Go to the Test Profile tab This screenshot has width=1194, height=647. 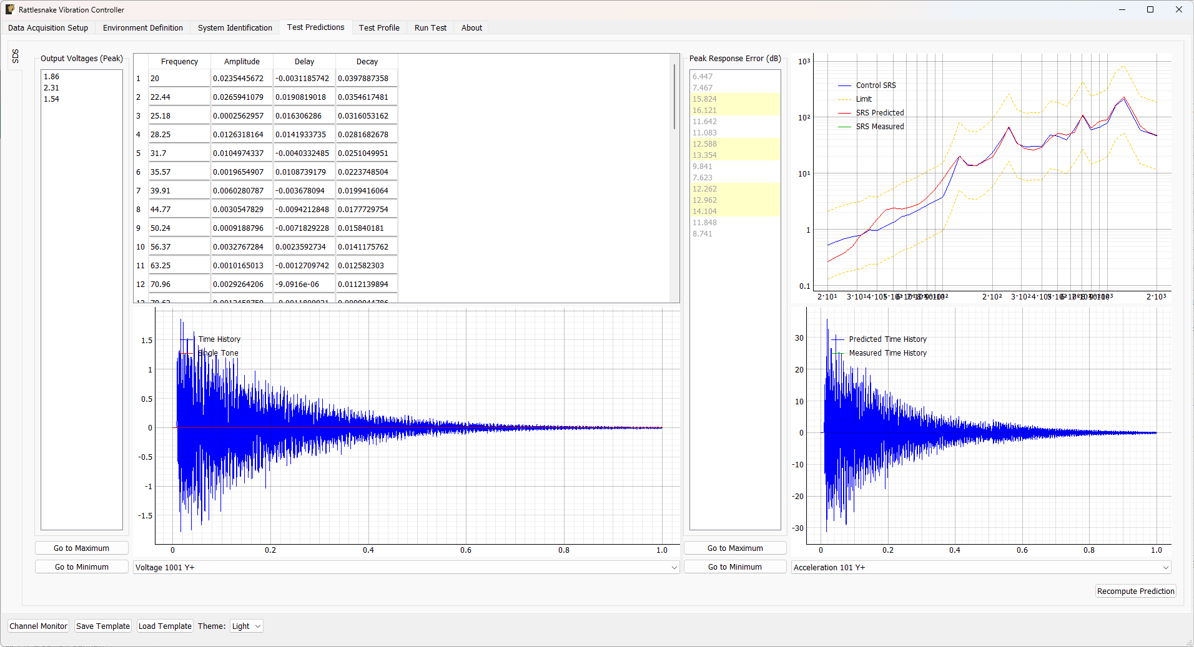point(379,27)
